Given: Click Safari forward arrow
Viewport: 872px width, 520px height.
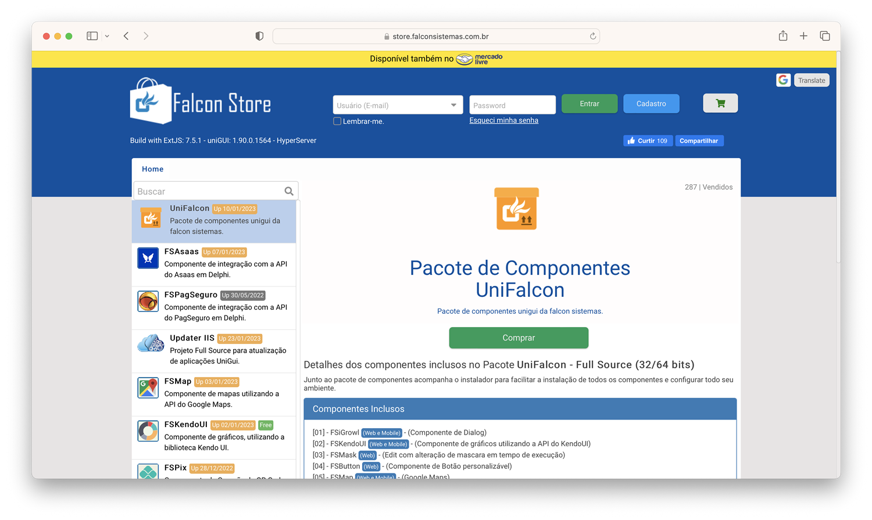Looking at the screenshot, I should [146, 36].
